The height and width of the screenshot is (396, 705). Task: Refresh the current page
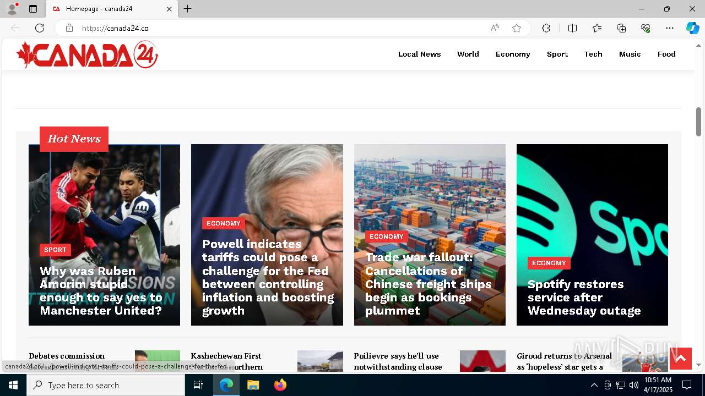[x=40, y=28]
